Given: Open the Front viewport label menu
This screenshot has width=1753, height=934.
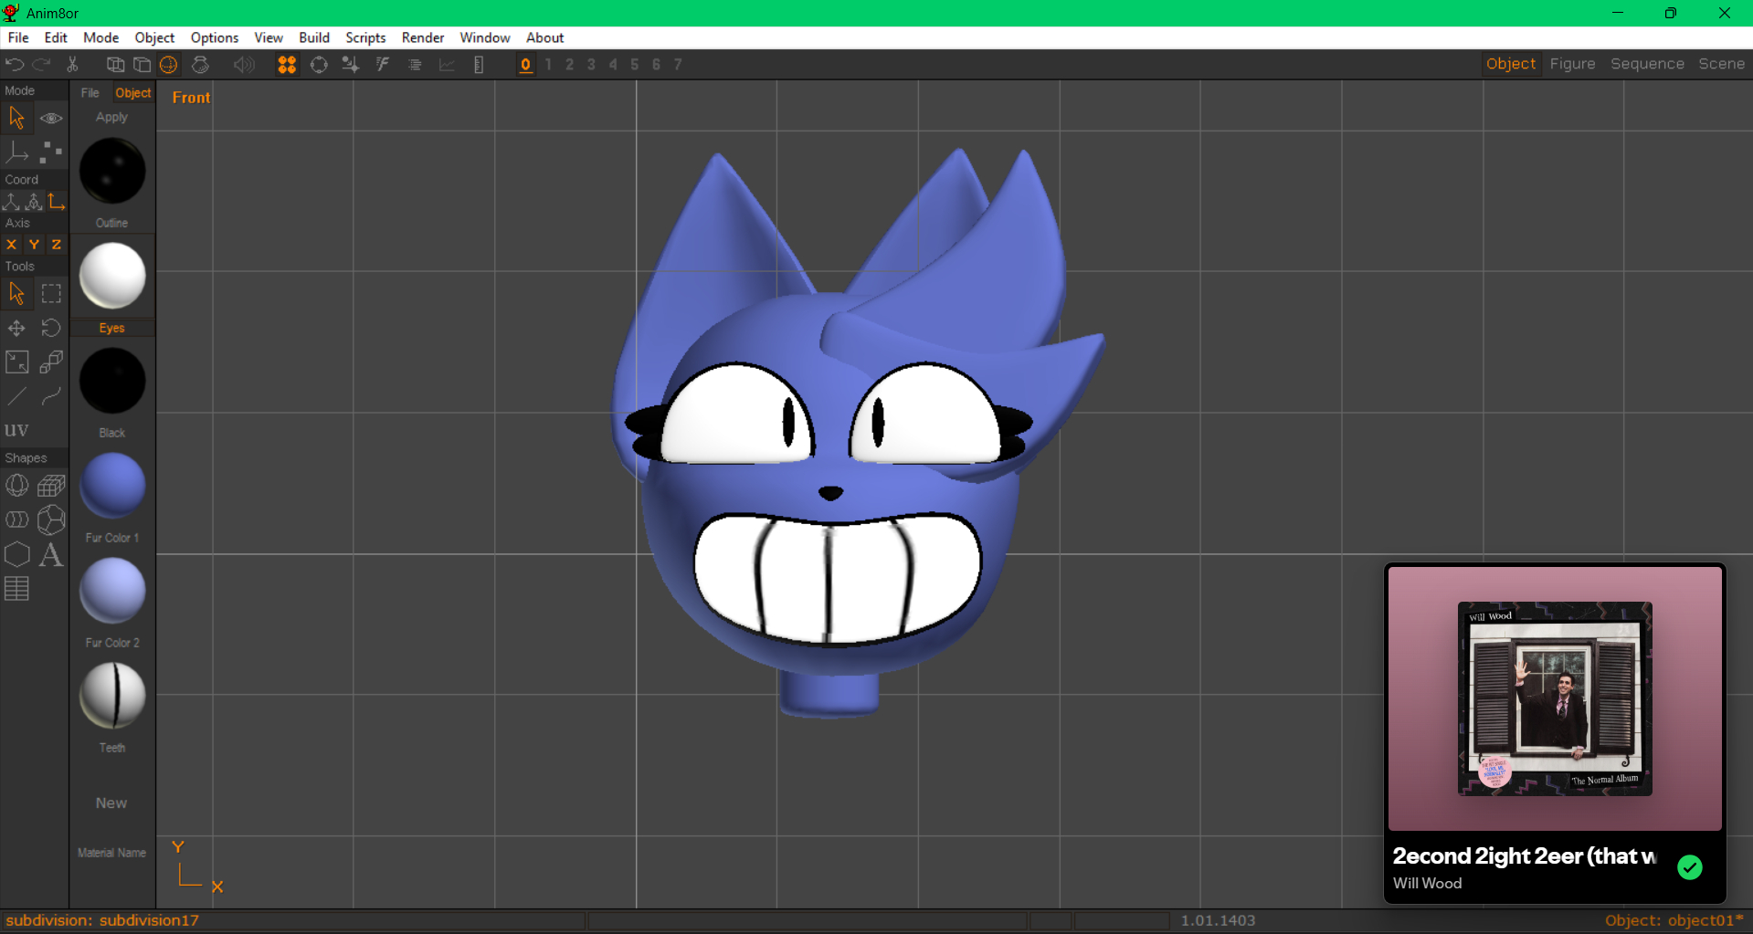Looking at the screenshot, I should (x=191, y=98).
